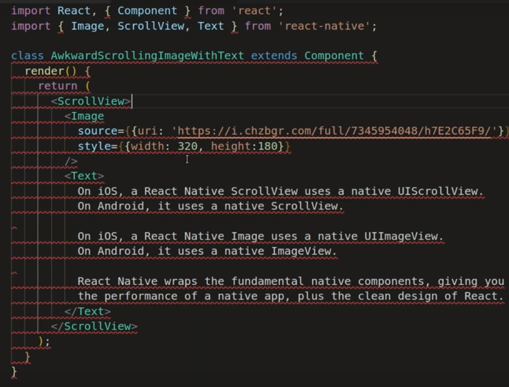Screen dimensions: 509x387
Task: Select the 'react-native' module string
Action: point(324,25)
